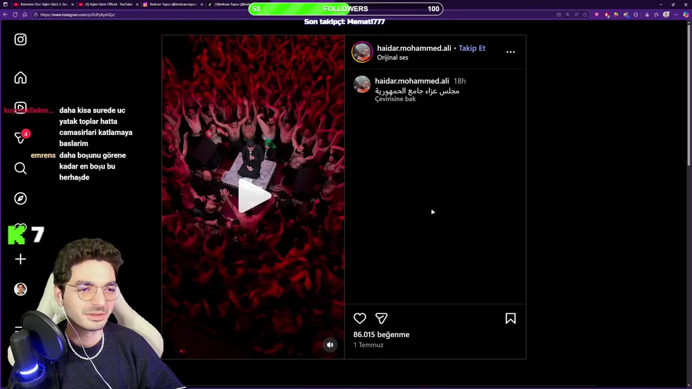Like the post with heart icon
The image size is (692, 389).
[360, 318]
